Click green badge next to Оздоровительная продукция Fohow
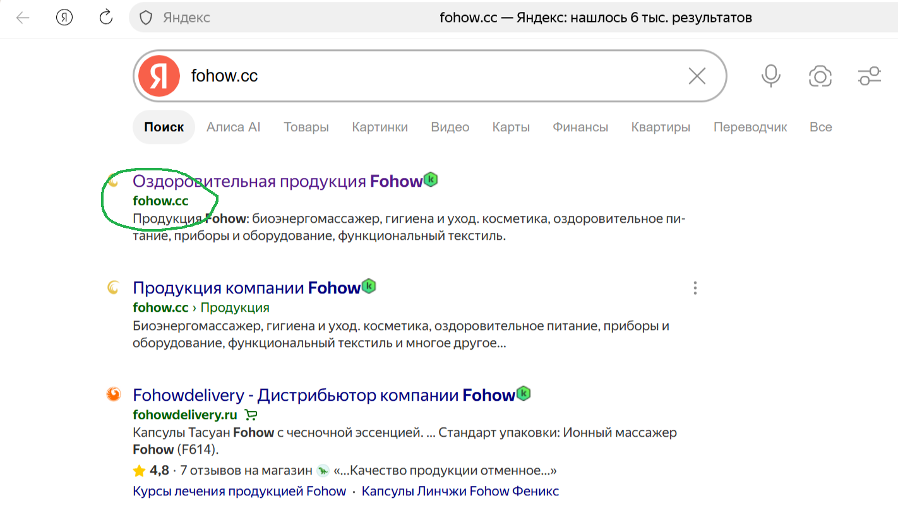 (431, 179)
